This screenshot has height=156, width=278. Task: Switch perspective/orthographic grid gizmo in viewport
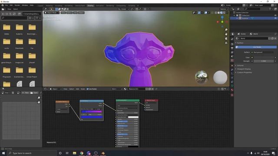226,43
